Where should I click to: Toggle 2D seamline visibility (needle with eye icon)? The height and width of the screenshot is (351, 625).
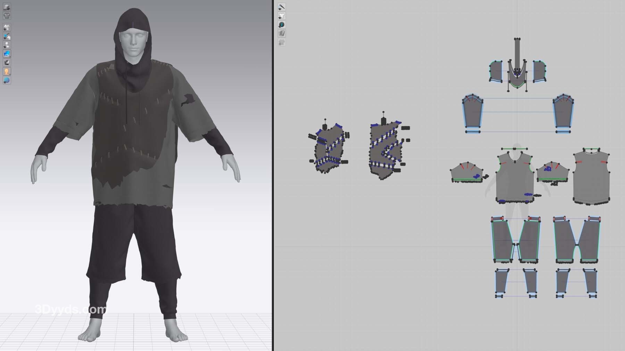point(282,7)
